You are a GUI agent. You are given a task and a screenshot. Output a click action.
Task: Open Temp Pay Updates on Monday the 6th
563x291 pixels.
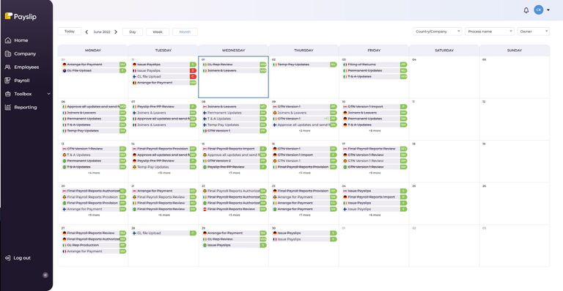coord(93,131)
